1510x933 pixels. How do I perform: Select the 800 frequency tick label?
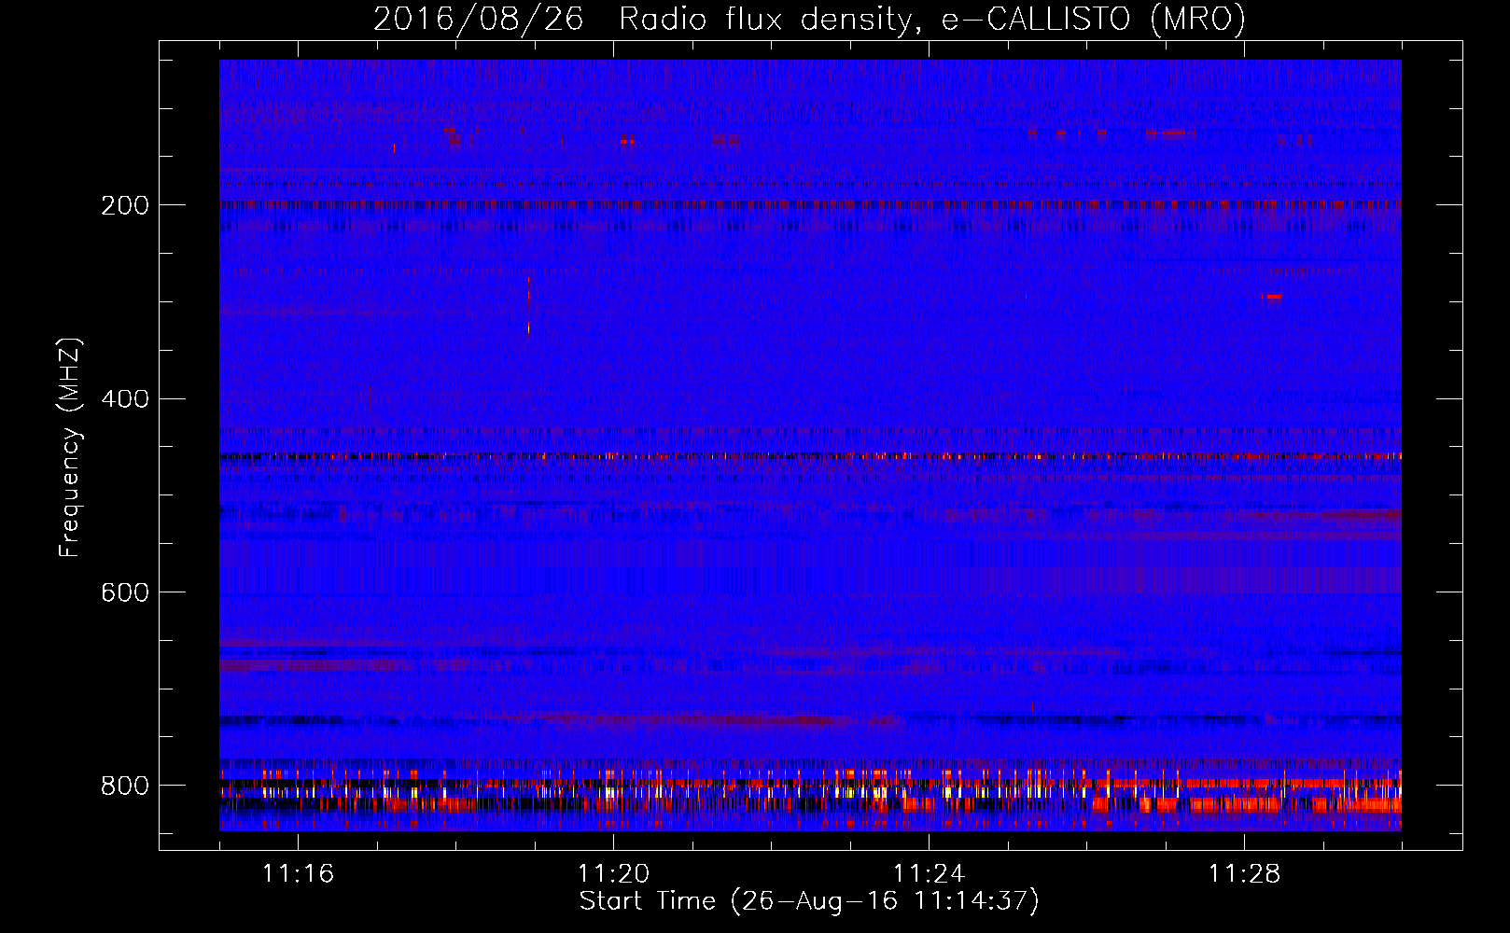124,786
